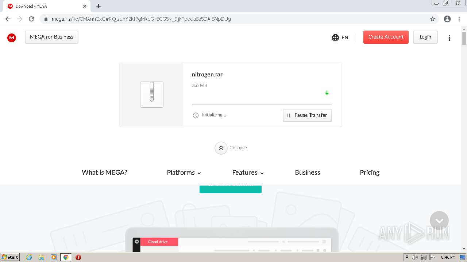
Task: Switch to the Chrome taskbar button
Action: coord(66,257)
